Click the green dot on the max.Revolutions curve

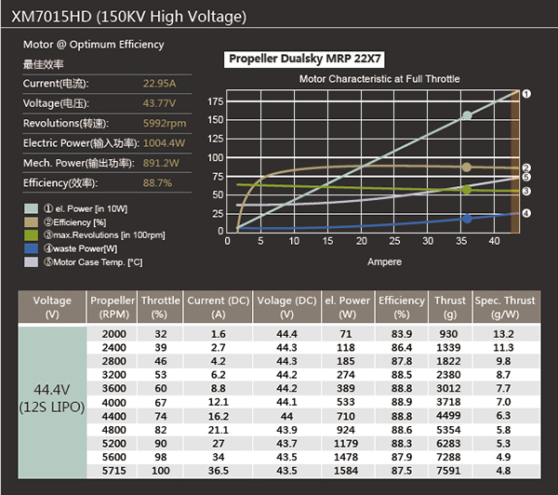(x=467, y=189)
